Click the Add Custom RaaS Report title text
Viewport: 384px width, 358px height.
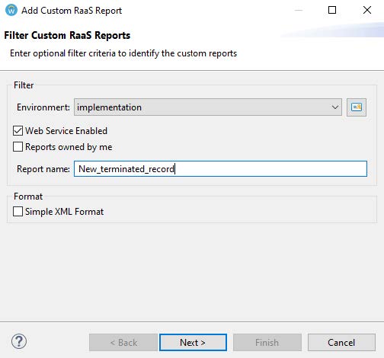click(72, 11)
